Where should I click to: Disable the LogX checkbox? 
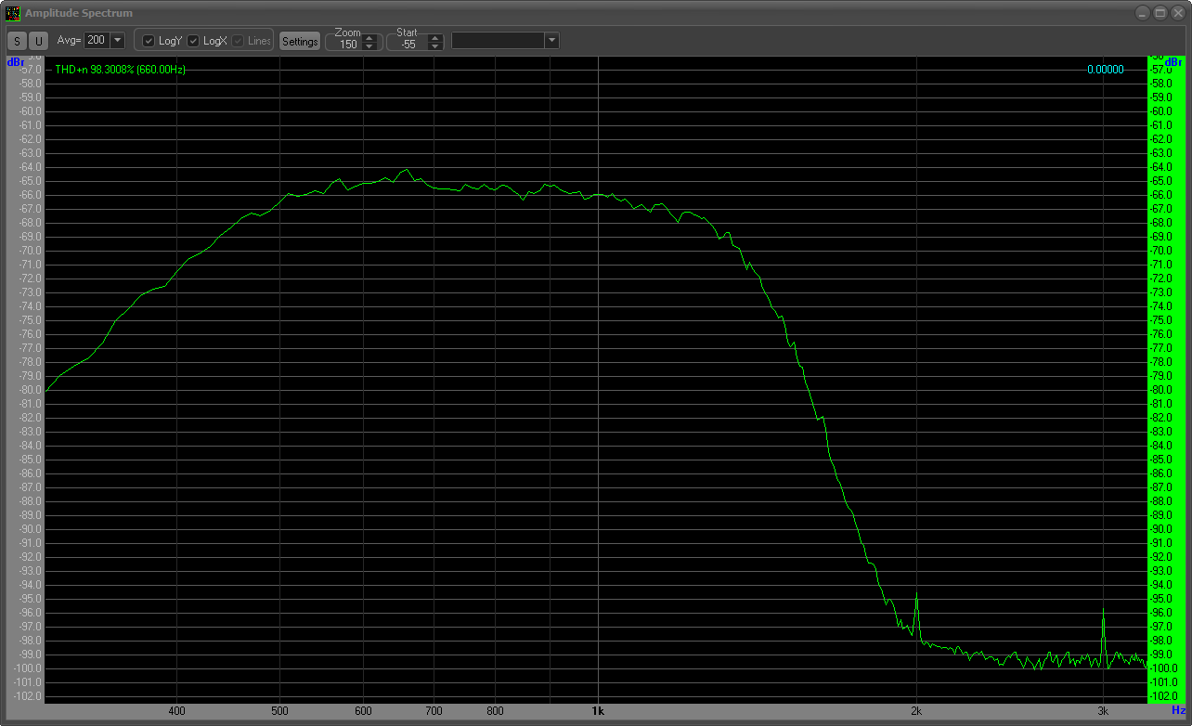coord(193,41)
